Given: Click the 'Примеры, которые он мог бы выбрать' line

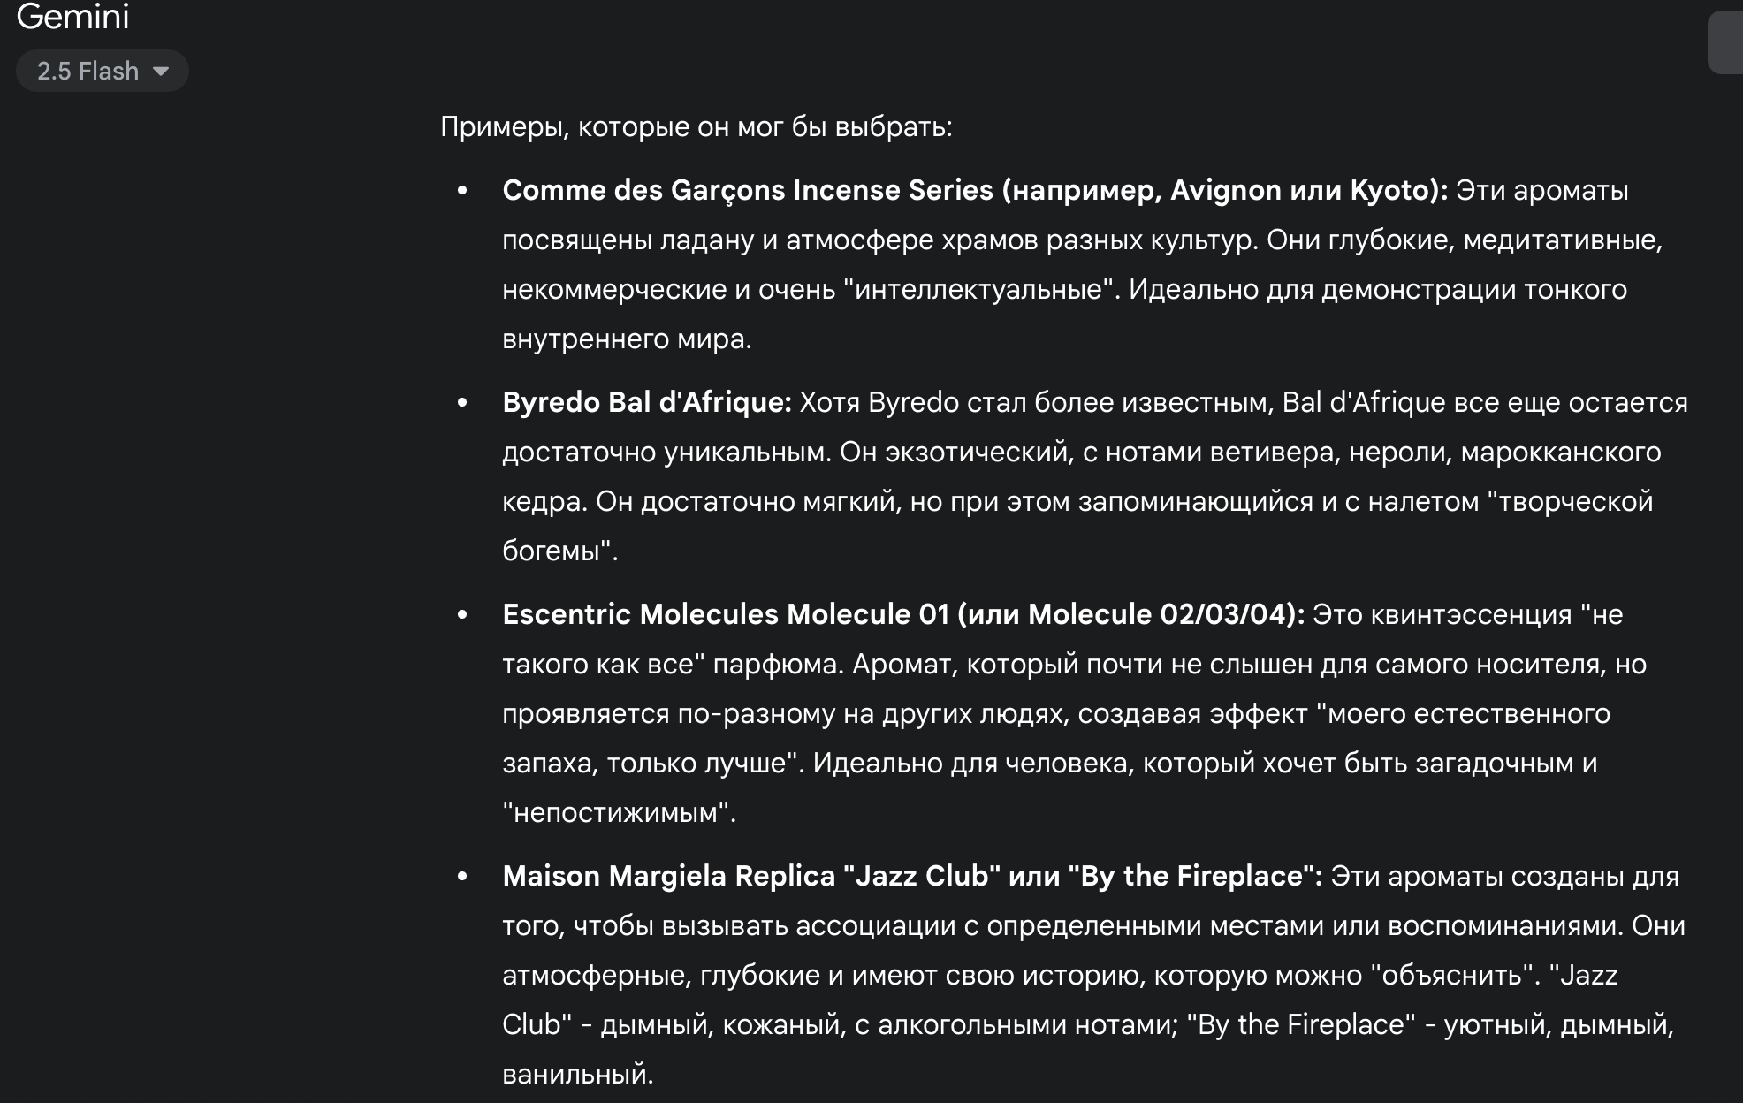Looking at the screenshot, I should pos(696,126).
